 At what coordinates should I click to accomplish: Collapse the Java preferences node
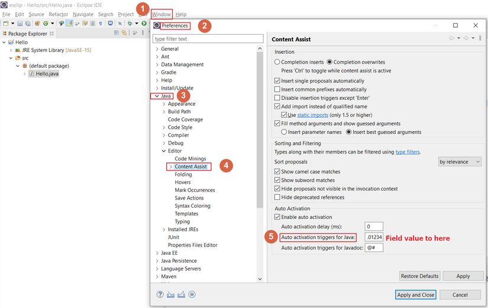[157, 96]
